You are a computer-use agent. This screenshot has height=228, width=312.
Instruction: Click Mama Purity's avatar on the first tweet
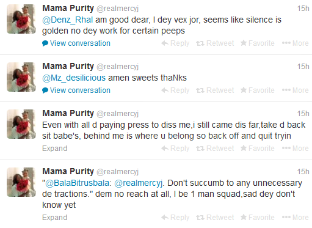point(21,19)
